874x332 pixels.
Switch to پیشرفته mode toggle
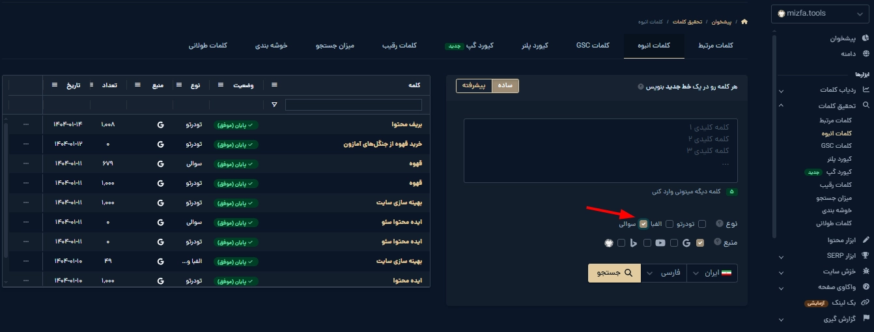(473, 86)
